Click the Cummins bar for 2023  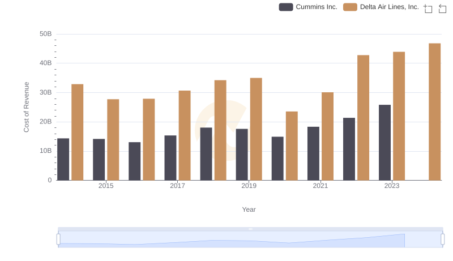(384, 143)
